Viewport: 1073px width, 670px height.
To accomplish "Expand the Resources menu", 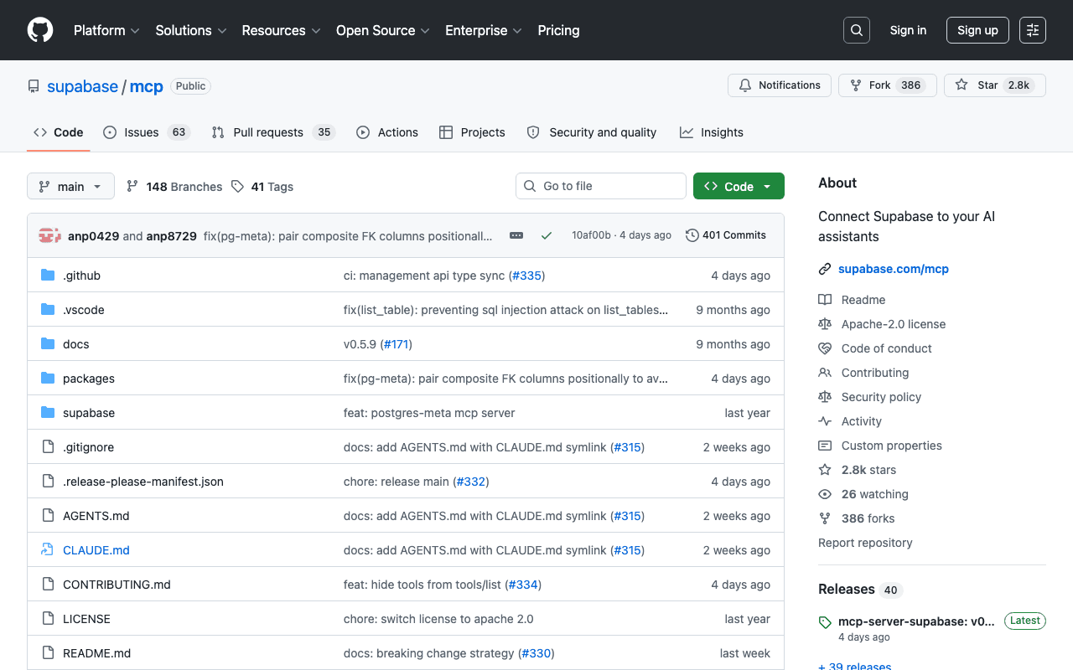I will click(x=281, y=30).
